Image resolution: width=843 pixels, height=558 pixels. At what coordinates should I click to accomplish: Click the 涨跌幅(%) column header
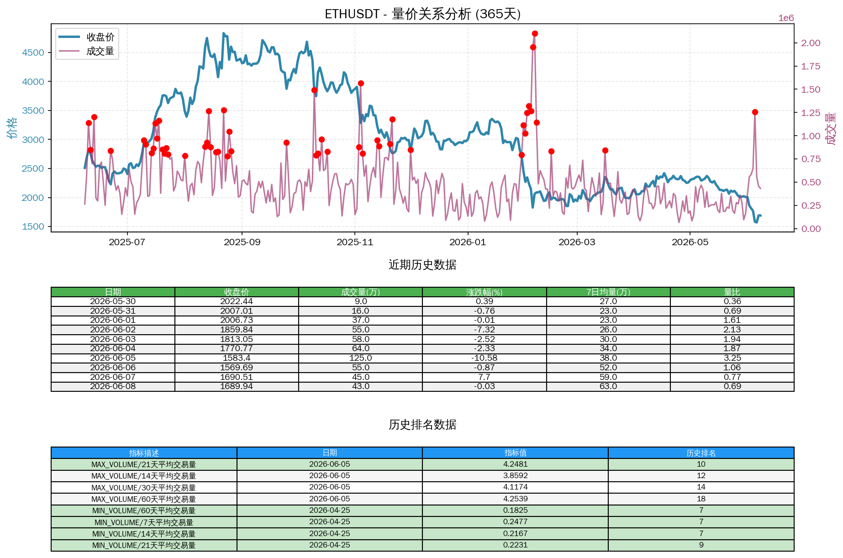coord(485,292)
